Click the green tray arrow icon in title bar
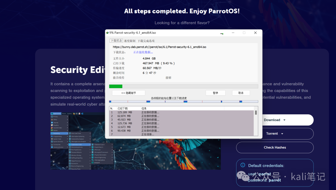The image size is (336, 190). [x=222, y=34]
